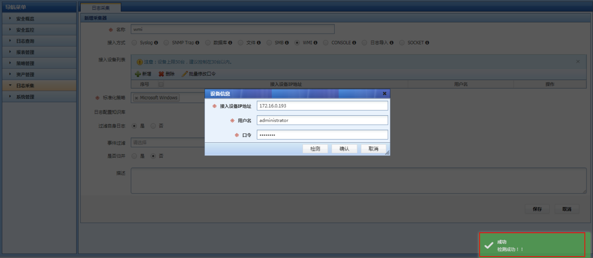
Task: Click the pencil 批量修改口令 icon
Action: click(x=184, y=74)
